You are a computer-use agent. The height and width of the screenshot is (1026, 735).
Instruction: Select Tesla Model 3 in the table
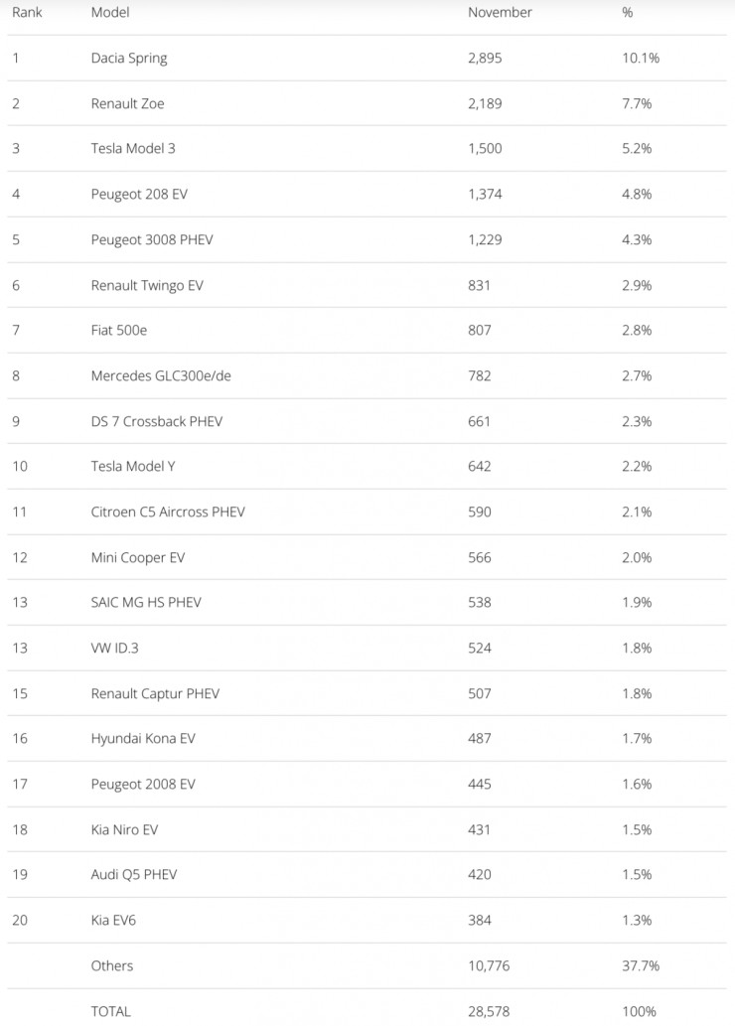[x=133, y=149]
